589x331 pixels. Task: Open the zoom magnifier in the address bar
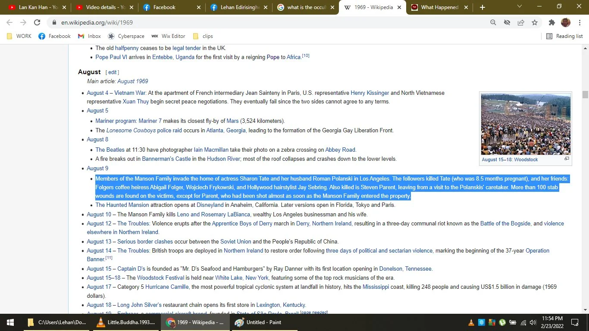[x=493, y=22]
